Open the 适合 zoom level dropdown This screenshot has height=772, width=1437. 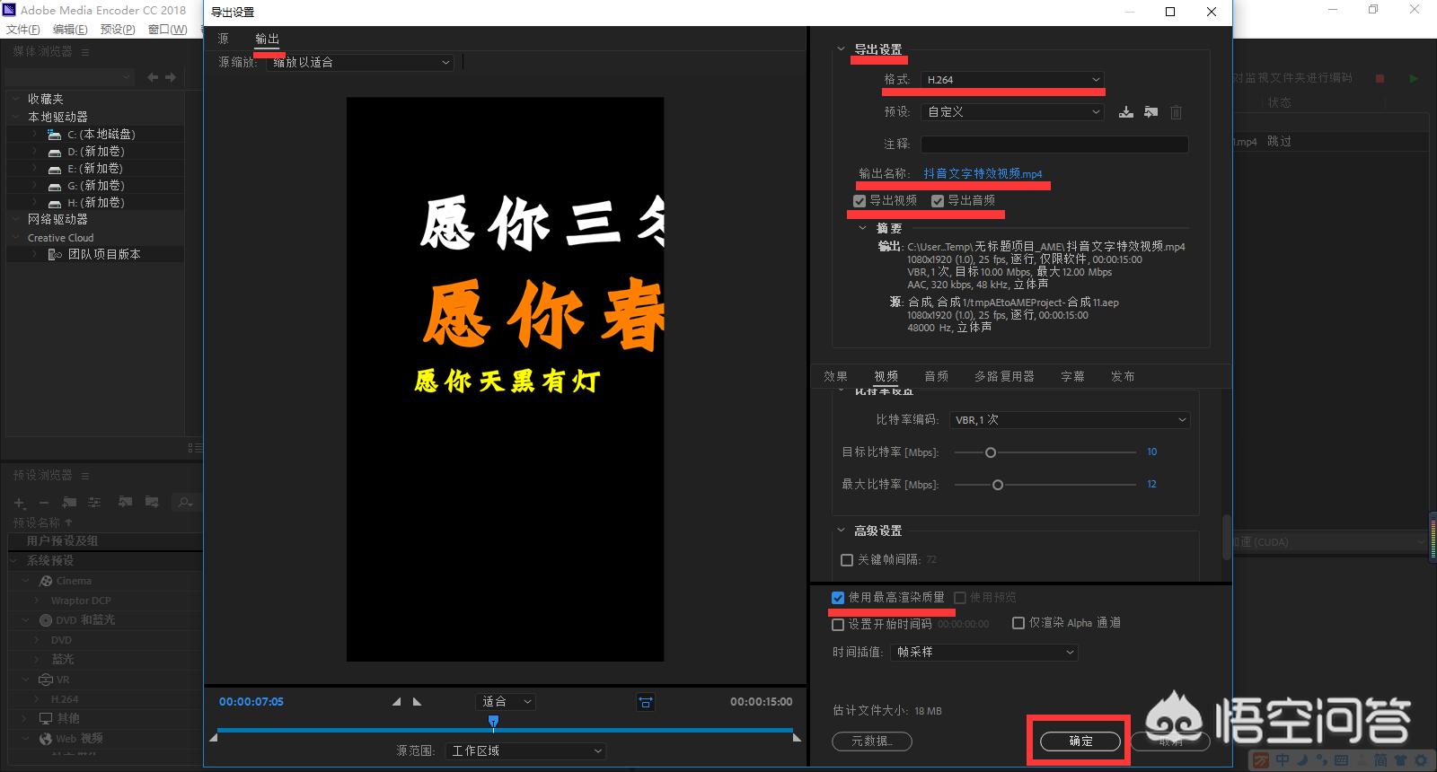tap(506, 702)
